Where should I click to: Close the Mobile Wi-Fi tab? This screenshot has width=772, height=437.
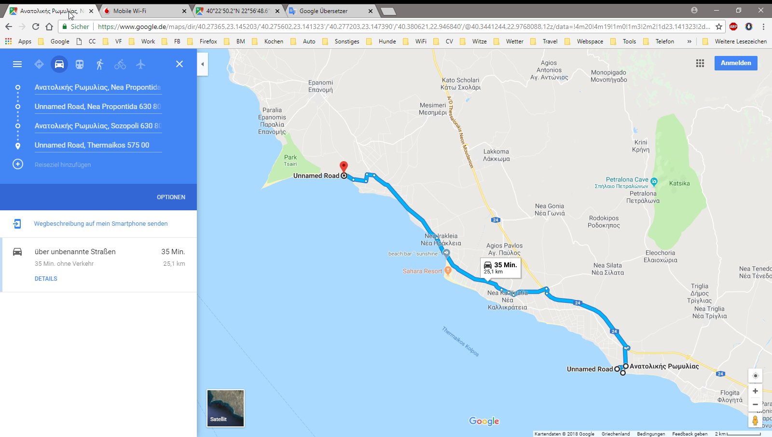pos(184,11)
